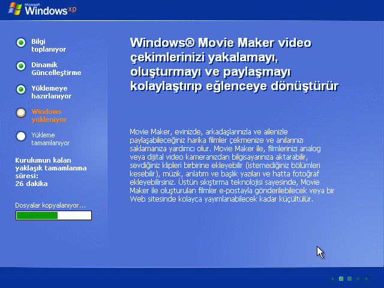This screenshot has width=384, height=288.
Task: Click the 'Dosyalar kopyalanıyor...' status text
Action: [x=50, y=205]
